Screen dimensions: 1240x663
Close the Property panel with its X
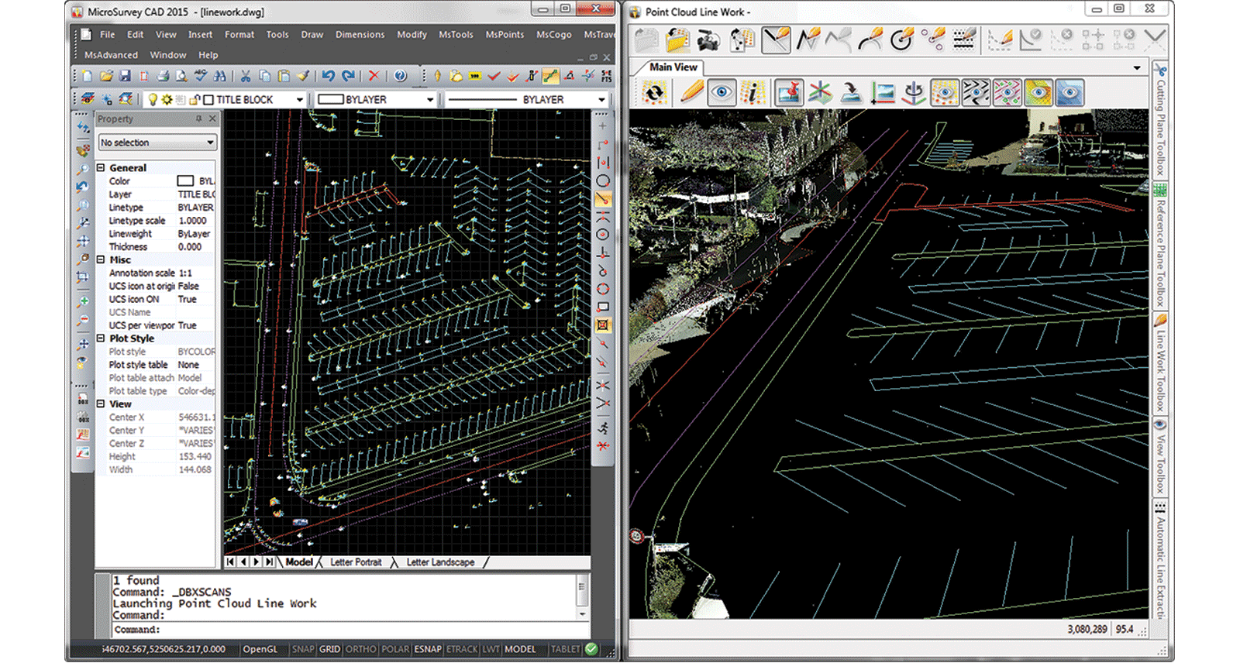coord(212,119)
